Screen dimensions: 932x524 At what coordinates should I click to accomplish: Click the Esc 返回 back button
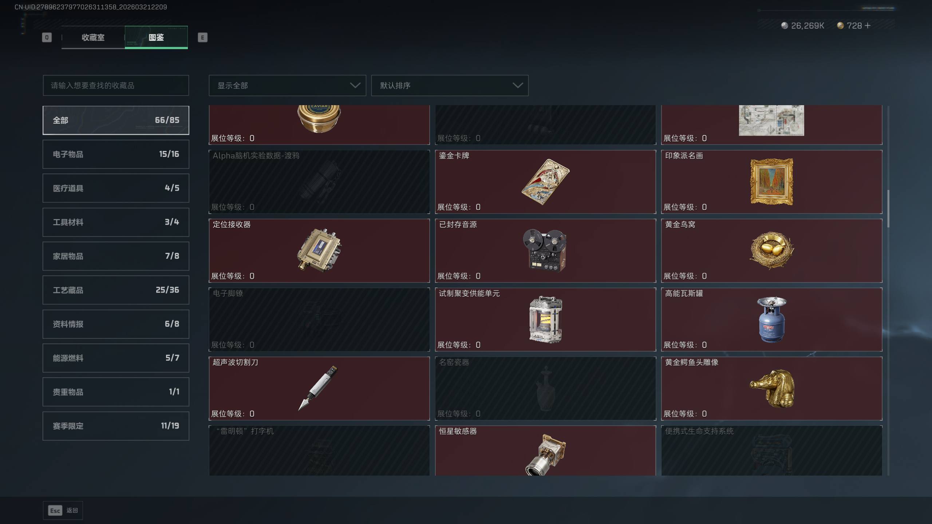(63, 511)
